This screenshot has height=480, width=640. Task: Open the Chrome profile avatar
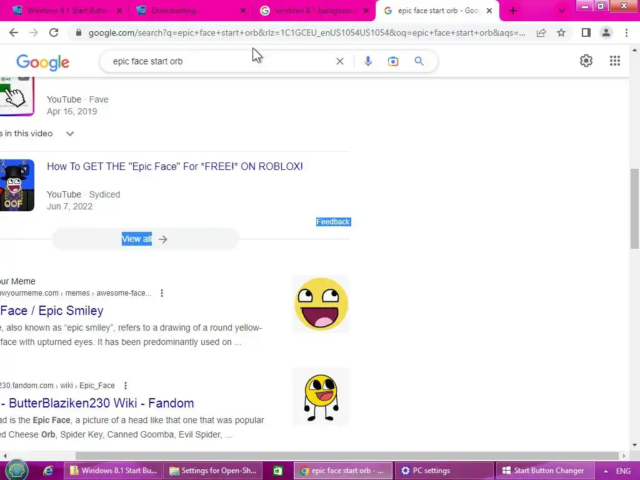[606, 32]
